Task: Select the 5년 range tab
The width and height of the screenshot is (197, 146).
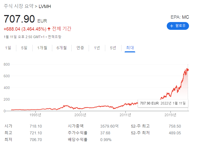Action: 113,48
